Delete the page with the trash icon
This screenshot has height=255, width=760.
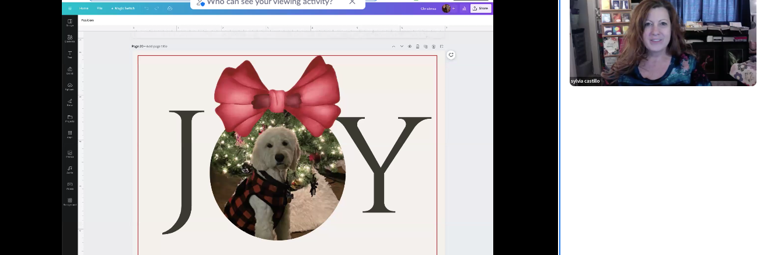coord(434,46)
